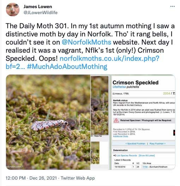Screen dimensions: 180x186
Task: Select the small lower moth thumbnail in screenshot
Action: click(95, 153)
